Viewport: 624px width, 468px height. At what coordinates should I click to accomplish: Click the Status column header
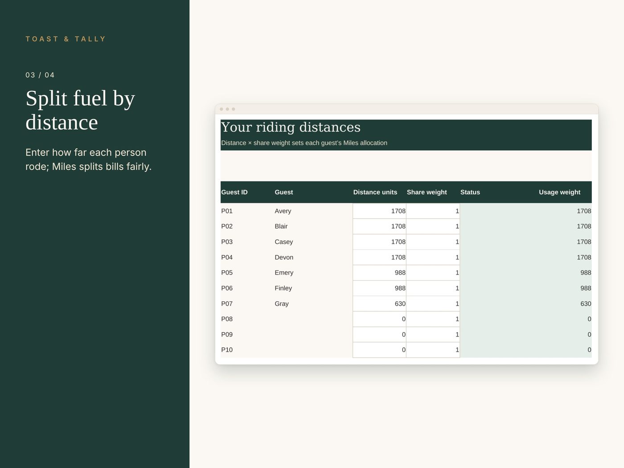[470, 192]
